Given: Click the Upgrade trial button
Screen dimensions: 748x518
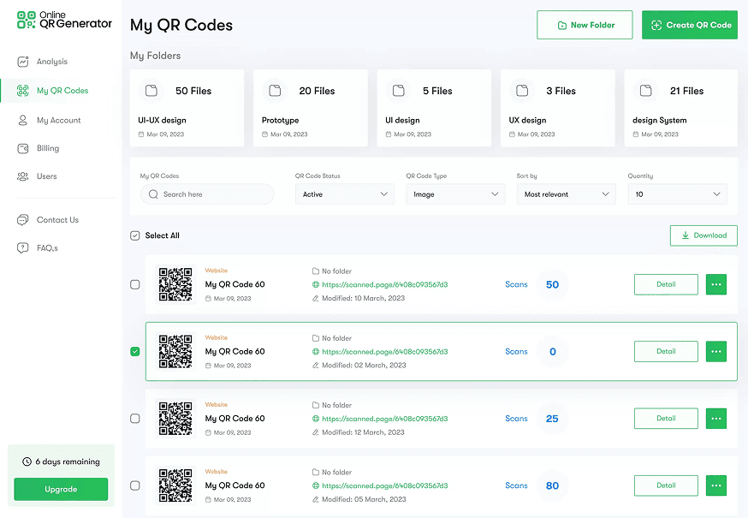Looking at the screenshot, I should (60, 489).
